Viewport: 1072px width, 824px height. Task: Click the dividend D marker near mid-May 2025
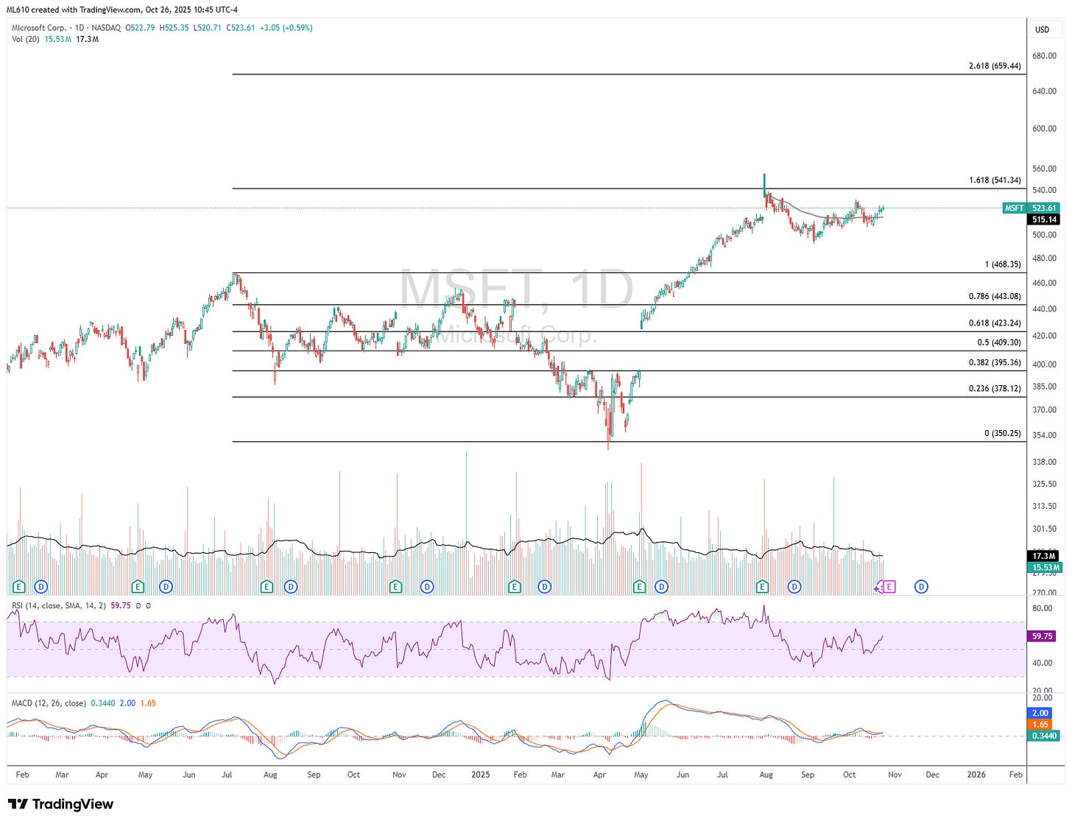661,587
